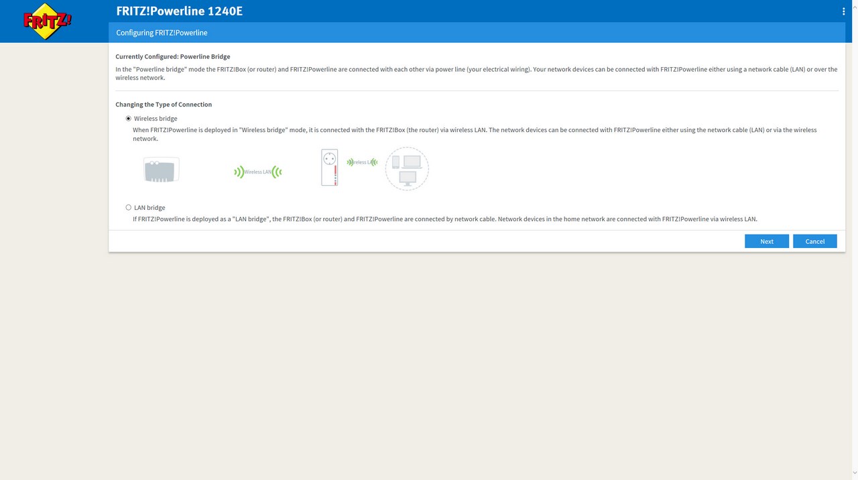The width and height of the screenshot is (858, 480).
Task: Click the FRITZ!Powerline adapter illustration
Action: (329, 168)
